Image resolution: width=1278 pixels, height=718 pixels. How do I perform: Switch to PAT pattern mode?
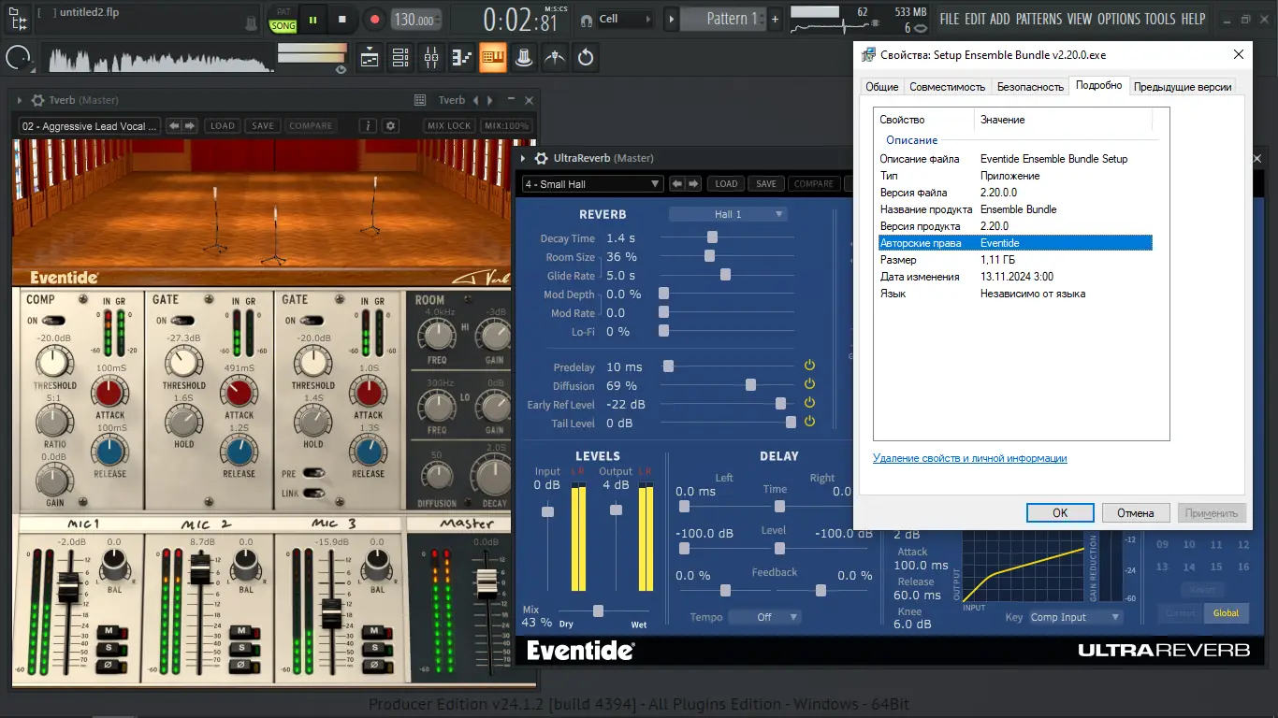pos(283,11)
